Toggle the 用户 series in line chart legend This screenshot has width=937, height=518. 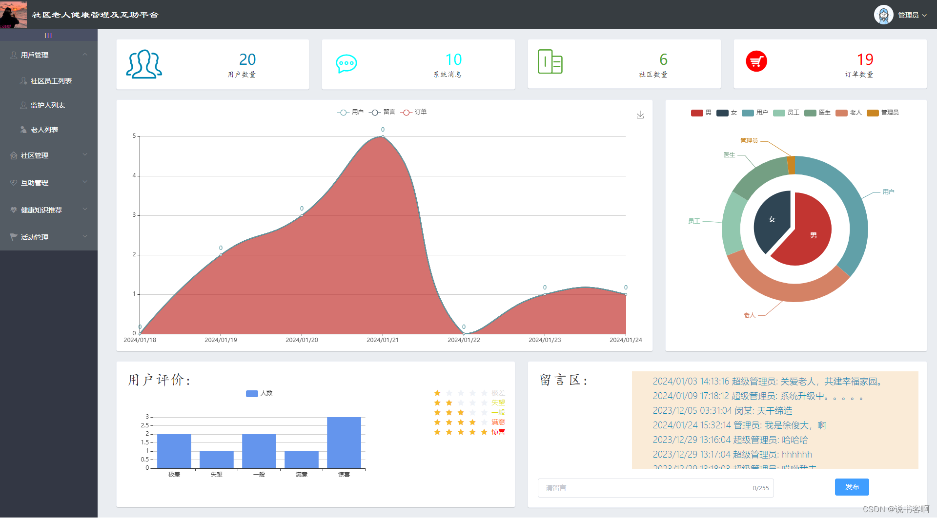[x=350, y=112]
